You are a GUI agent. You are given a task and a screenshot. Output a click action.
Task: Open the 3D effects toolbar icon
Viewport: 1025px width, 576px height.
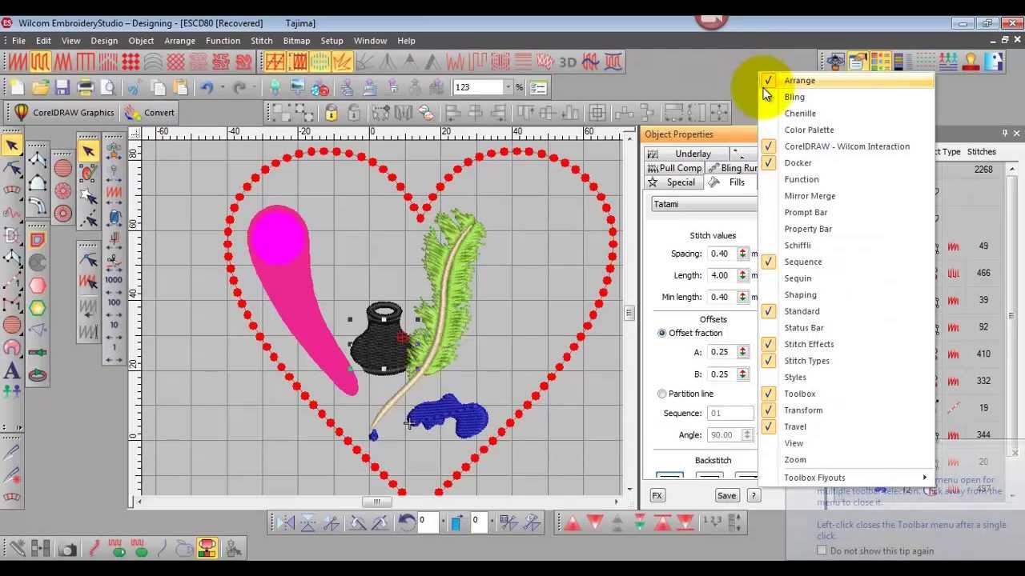coord(569,61)
